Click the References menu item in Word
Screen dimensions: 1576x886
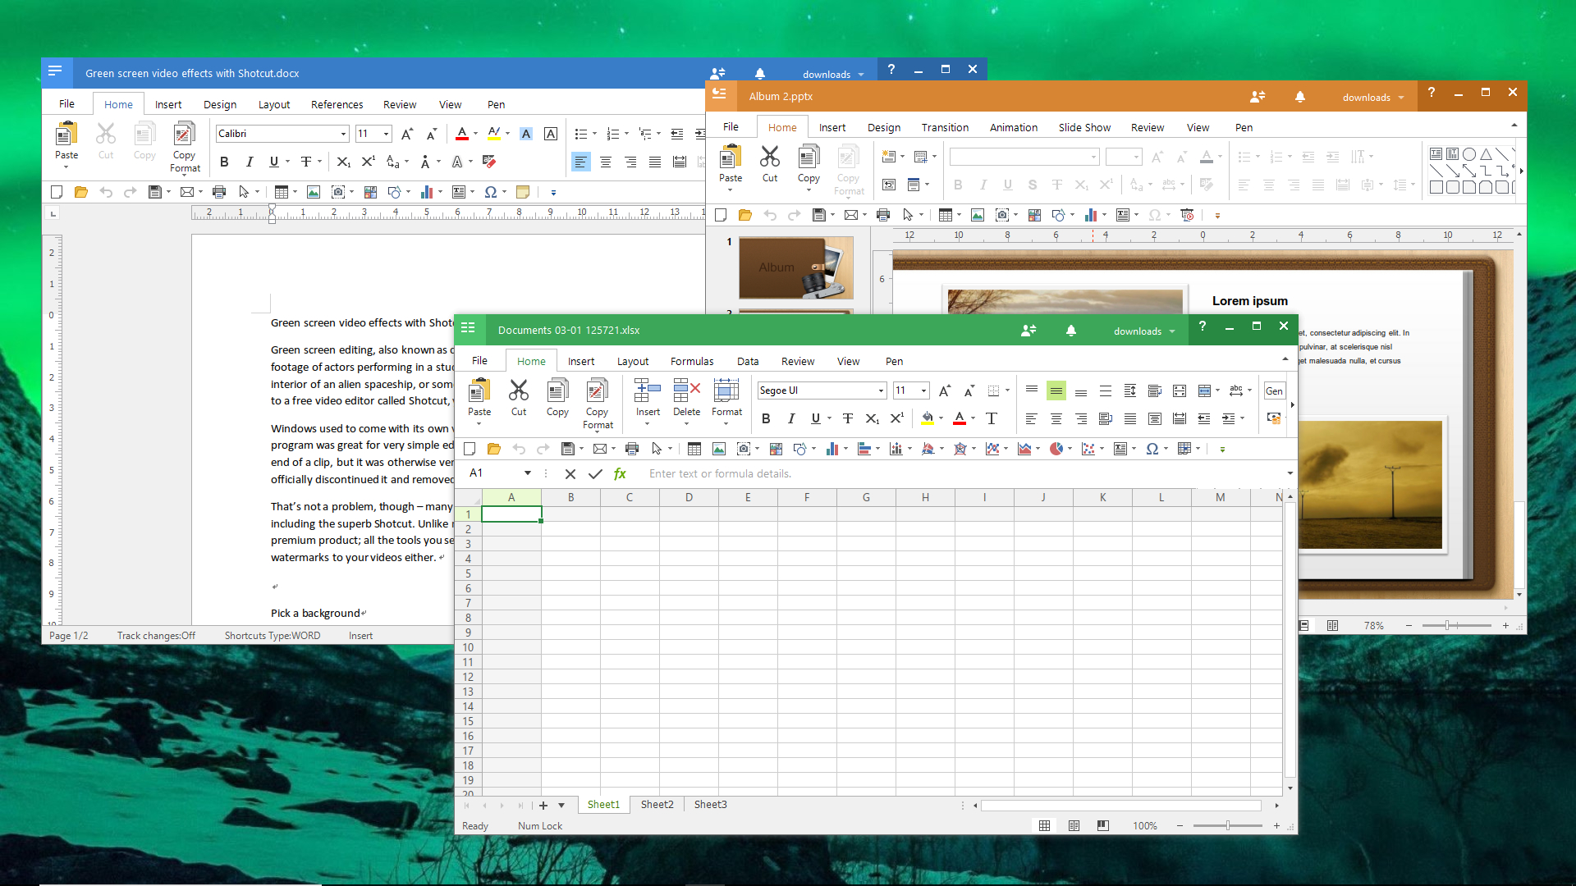point(336,105)
